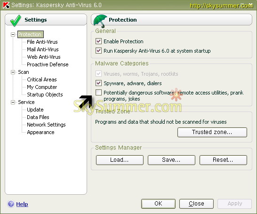Image resolution: width=257 pixels, height=214 pixels.
Task: Collapse the Scan tree node
Action: (x=13, y=72)
